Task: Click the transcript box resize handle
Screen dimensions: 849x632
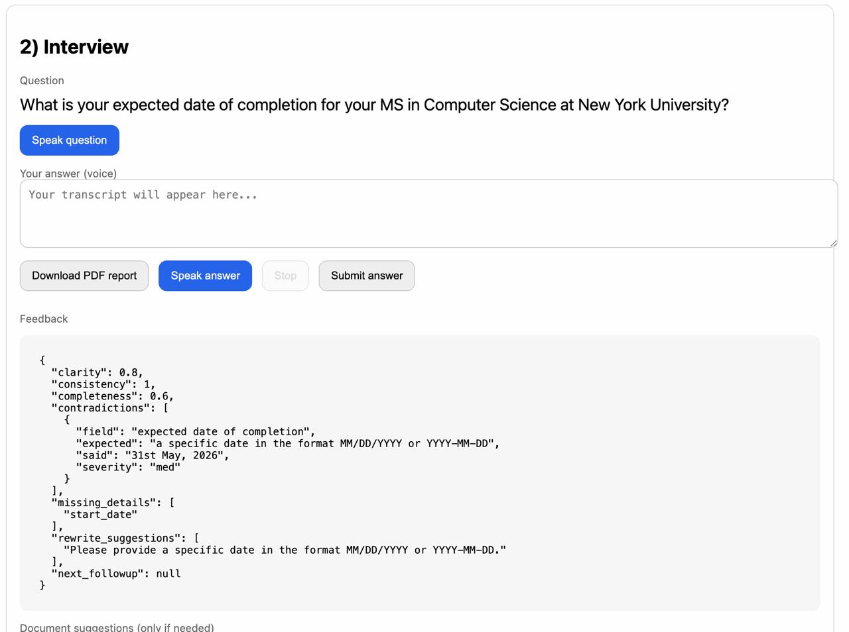Action: pyautogui.click(x=833, y=243)
